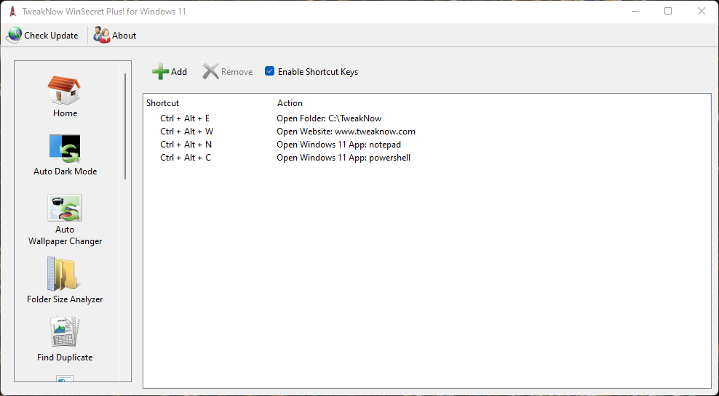Viewport: 719px width, 396px height.
Task: Click the Check Update label
Action: (x=51, y=36)
